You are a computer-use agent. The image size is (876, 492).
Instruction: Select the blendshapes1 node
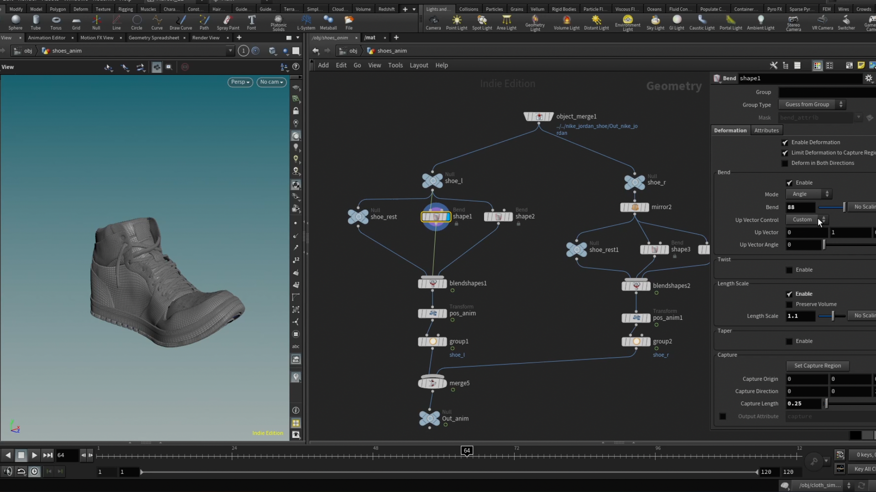click(x=433, y=283)
